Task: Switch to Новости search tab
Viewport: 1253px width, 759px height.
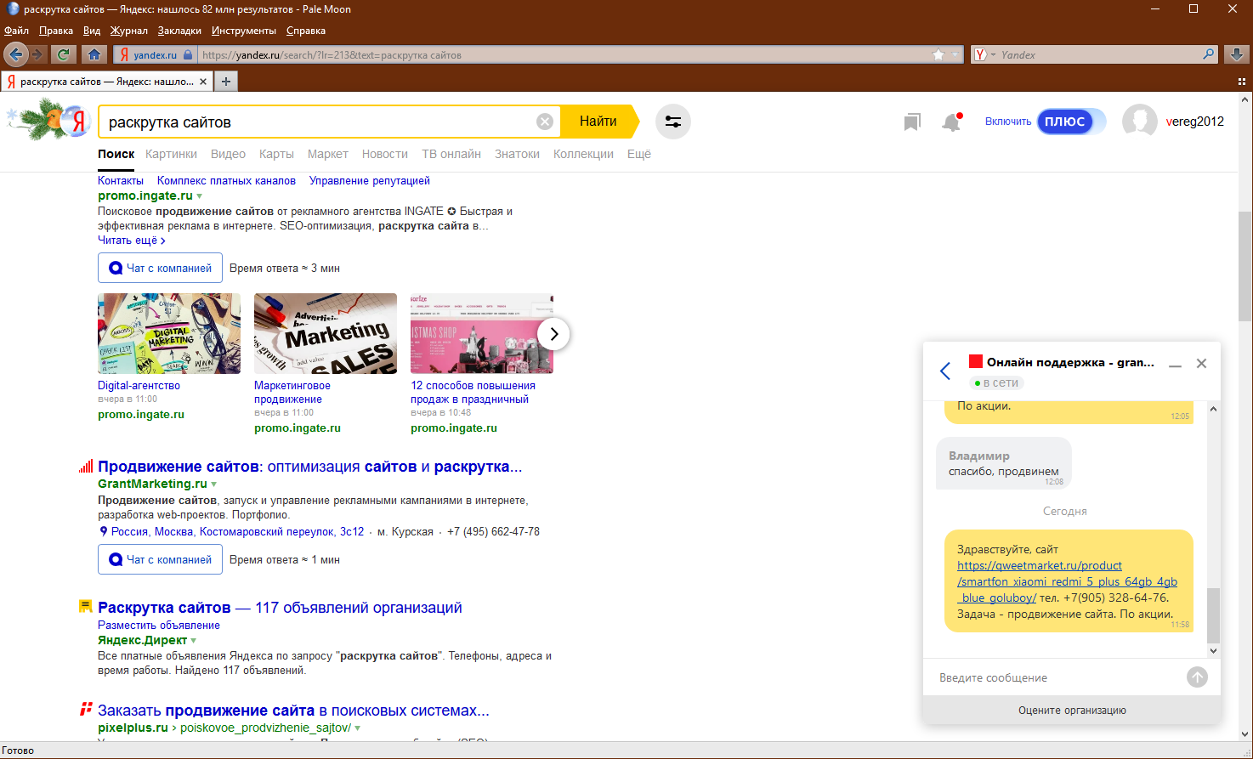Action: [385, 154]
